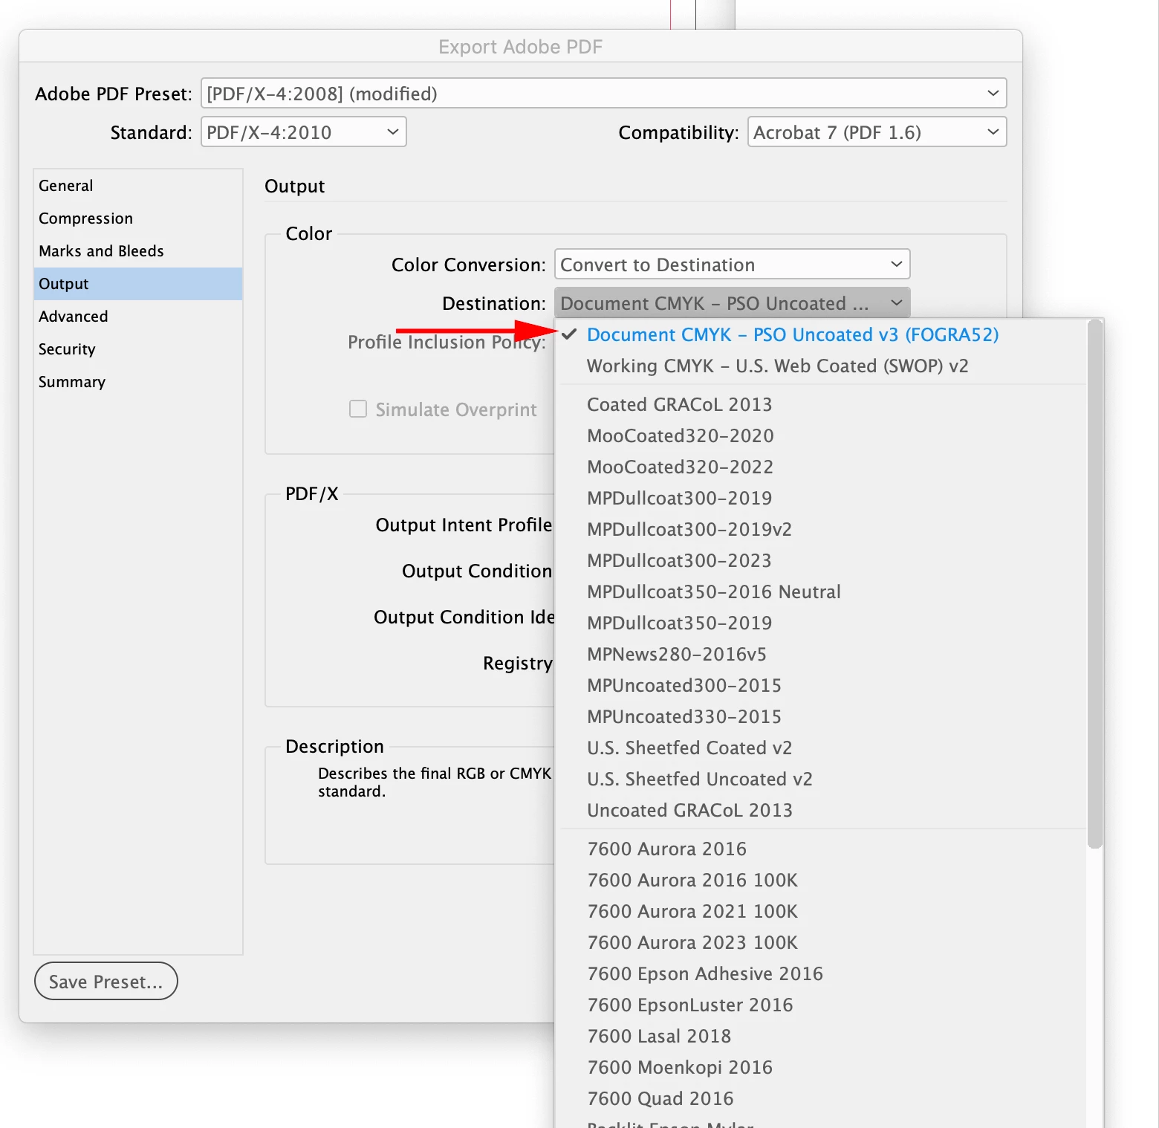
Task: Select Uncoated GRACoL 2013 profile
Action: tap(821, 811)
